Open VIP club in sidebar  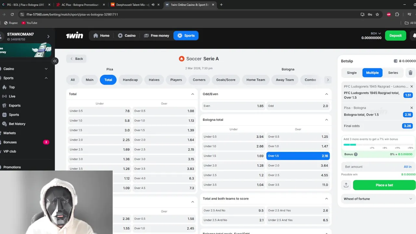(10, 151)
